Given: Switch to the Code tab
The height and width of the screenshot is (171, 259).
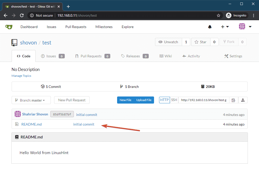Looking at the screenshot, I should pos(24,56).
